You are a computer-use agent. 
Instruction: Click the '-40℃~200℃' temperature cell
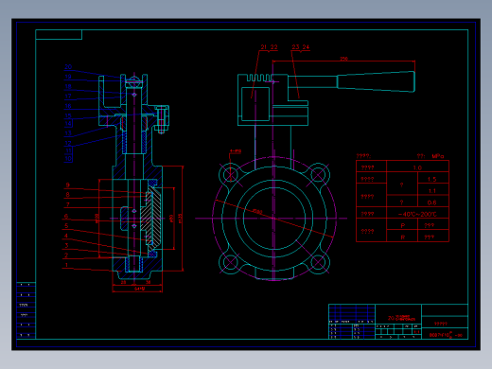[417, 214]
